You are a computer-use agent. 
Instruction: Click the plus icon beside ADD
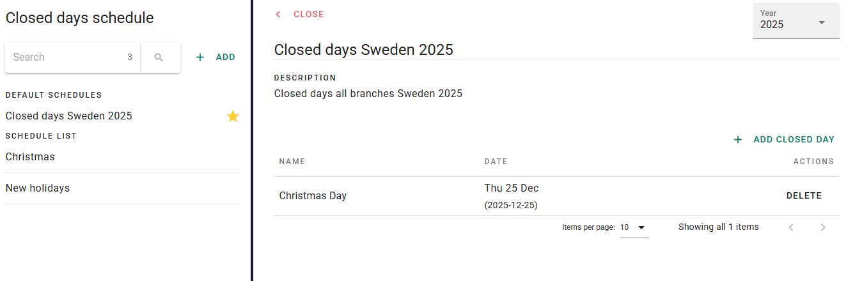click(200, 57)
